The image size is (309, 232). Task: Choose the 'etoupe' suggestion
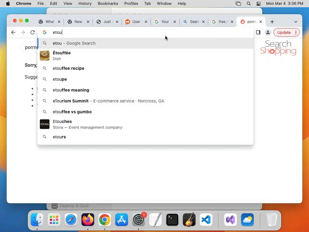[x=145, y=79]
